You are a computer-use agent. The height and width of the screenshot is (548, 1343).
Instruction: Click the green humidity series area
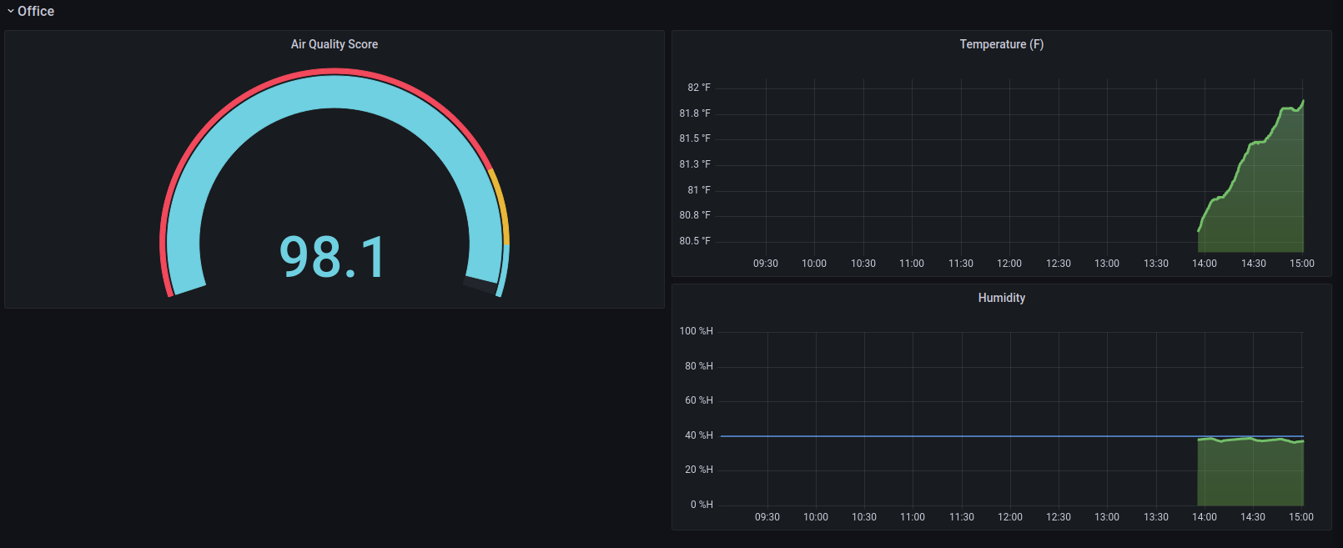click(1250, 472)
